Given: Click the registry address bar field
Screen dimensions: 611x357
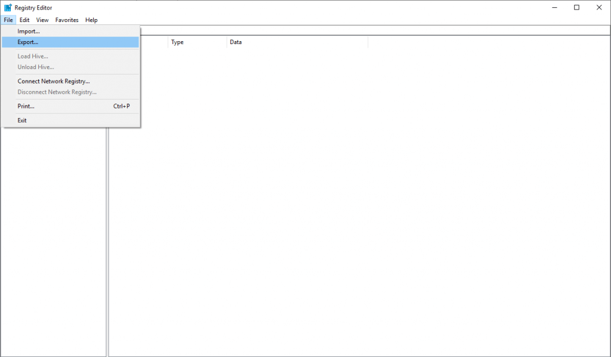Looking at the screenshot, I should tap(375, 30).
